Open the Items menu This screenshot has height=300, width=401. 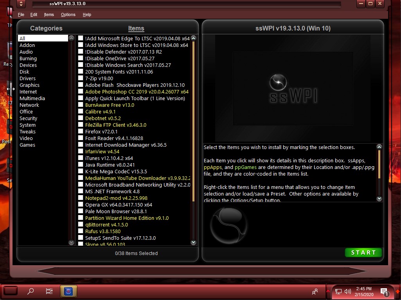click(x=49, y=14)
